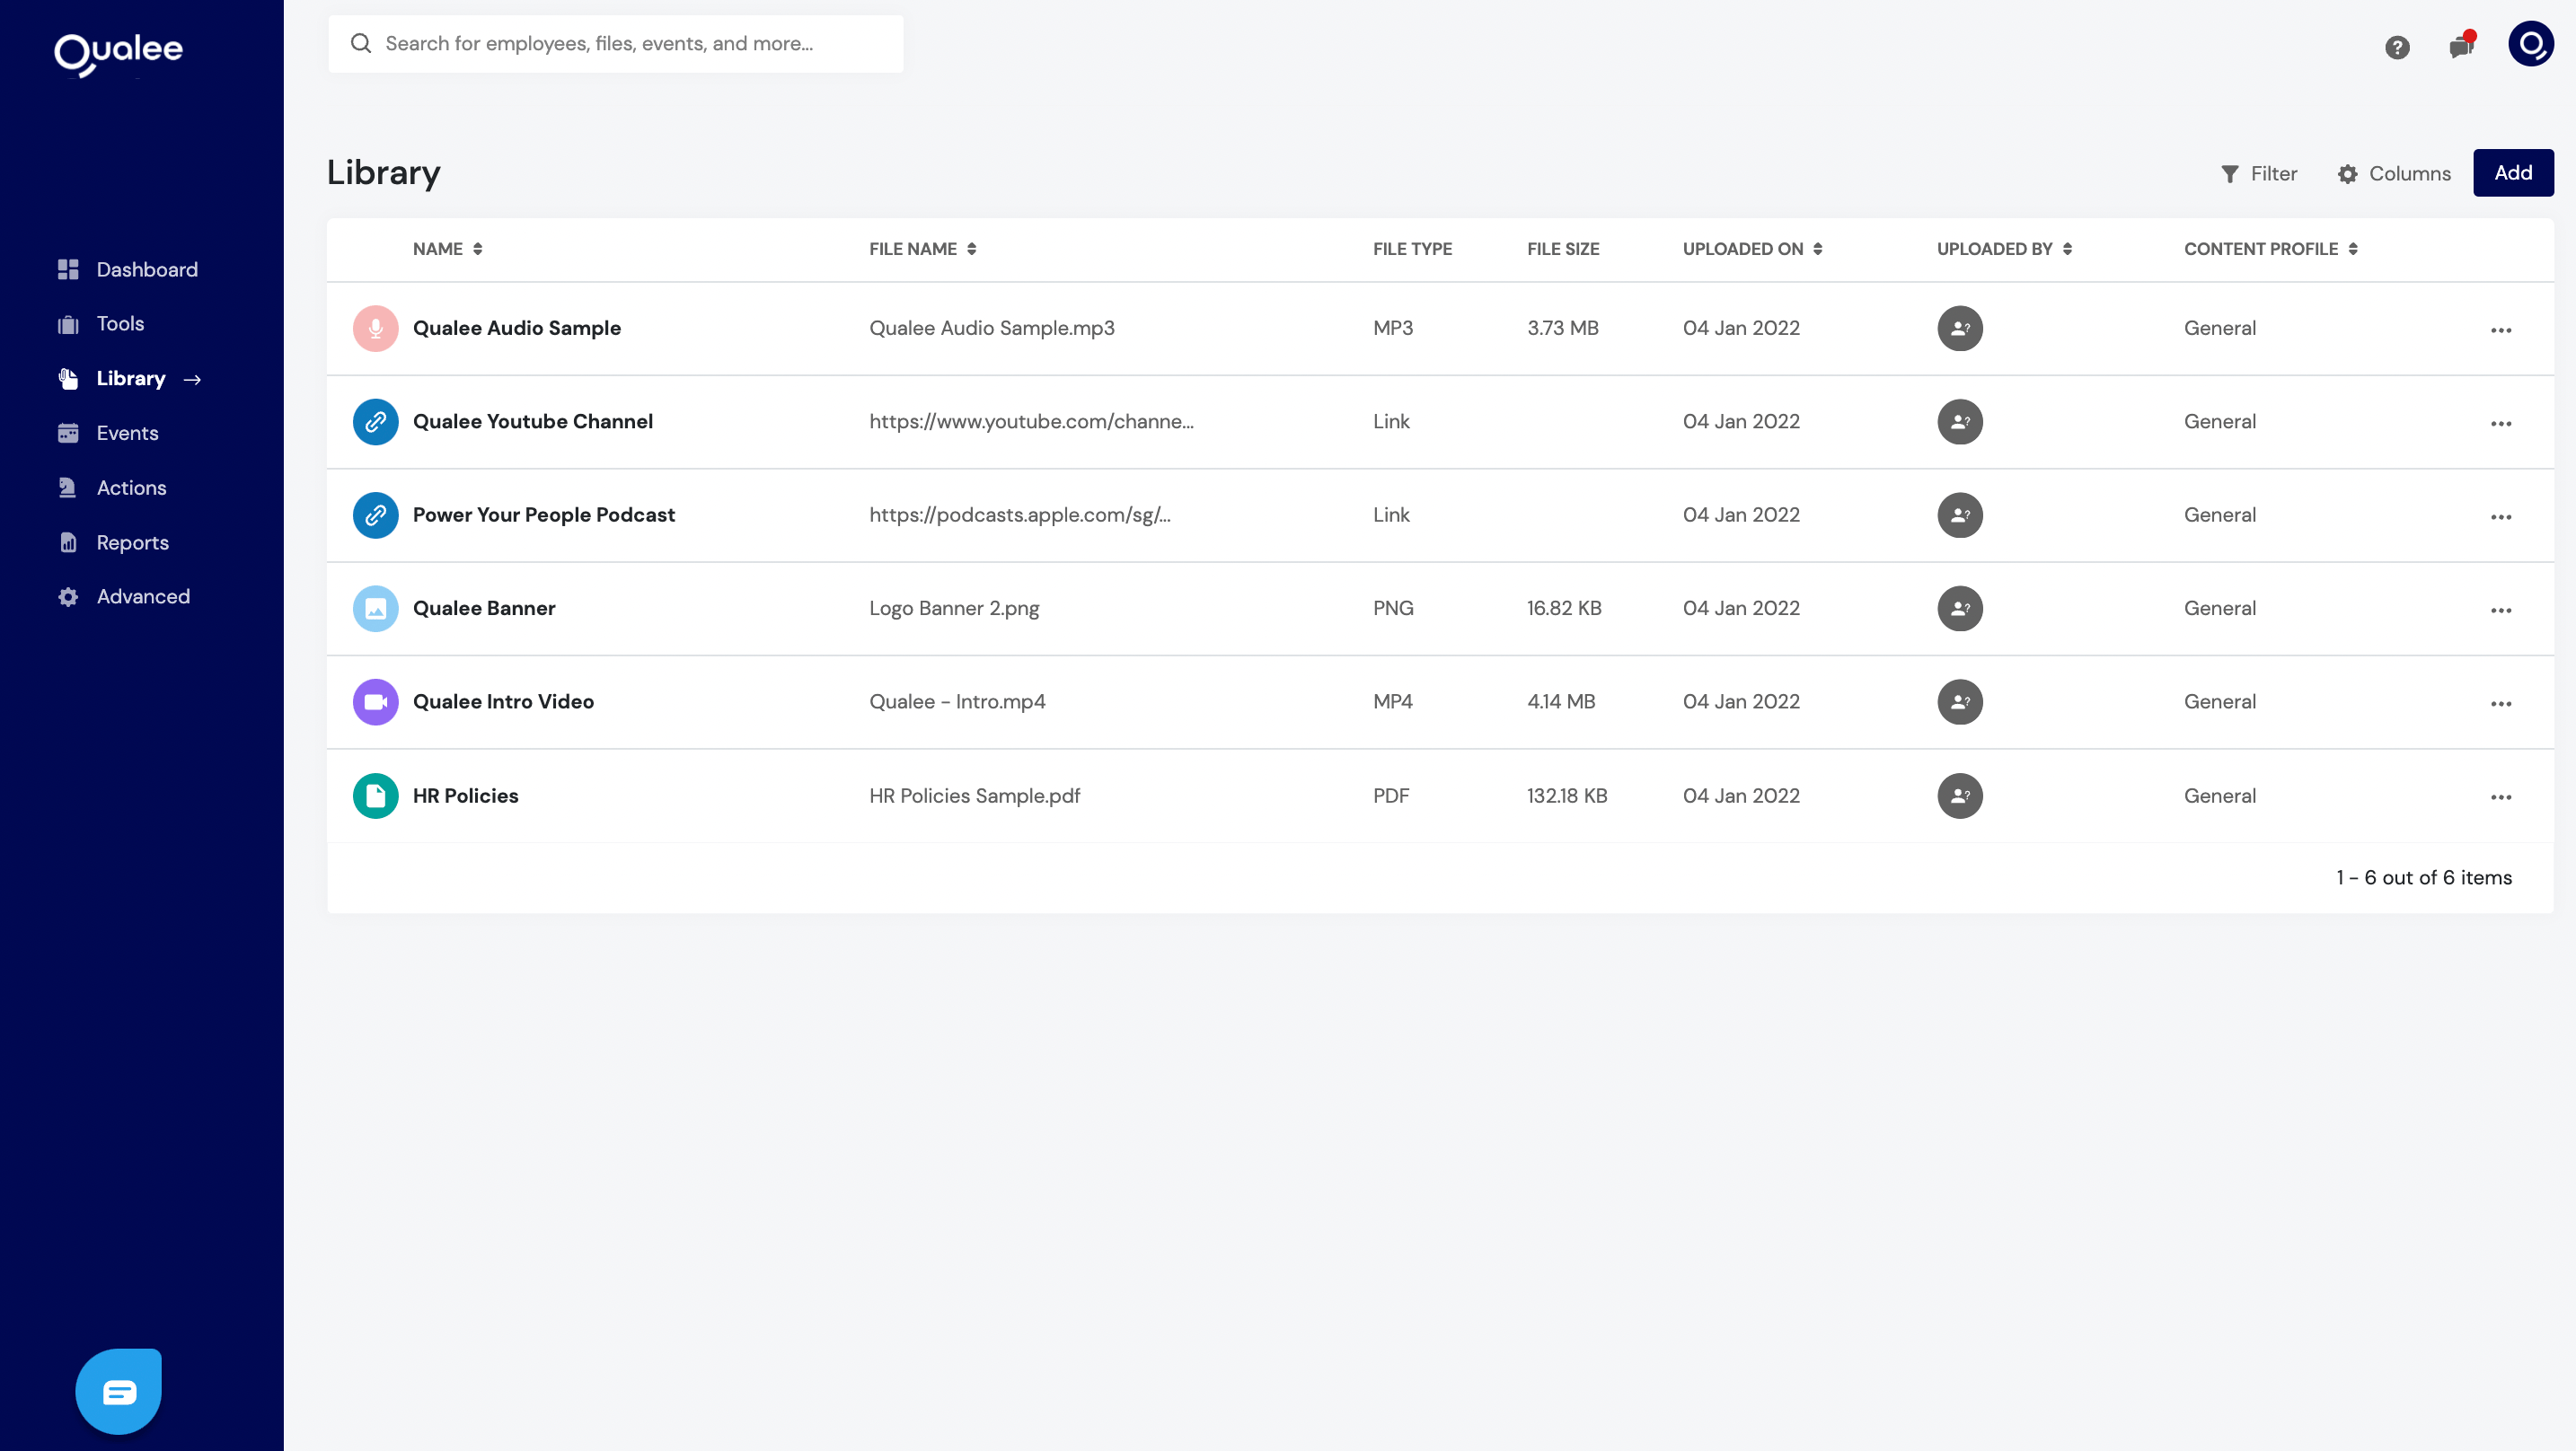Open three-dot menu for Power Your People Podcast
Image resolution: width=2576 pixels, height=1451 pixels.
pyautogui.click(x=2500, y=517)
